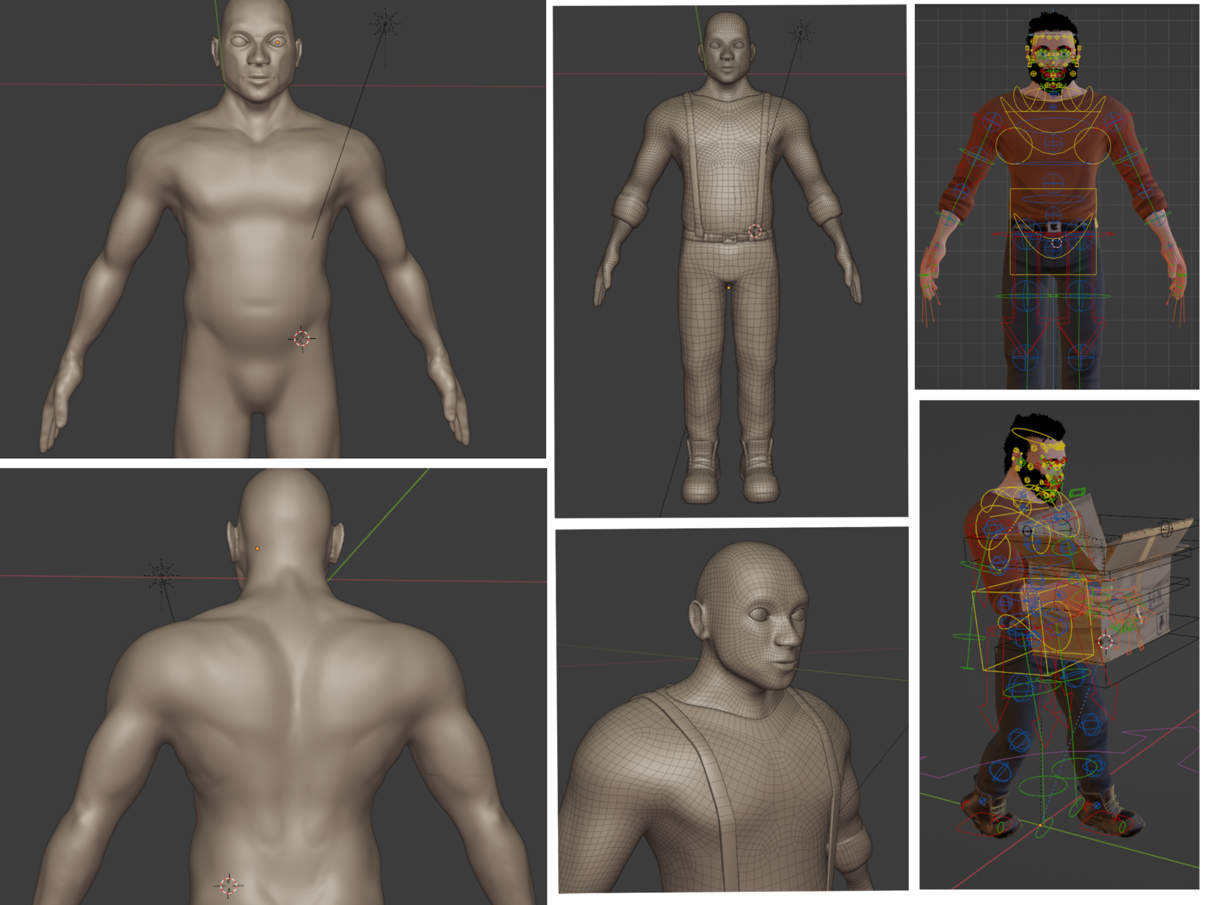Select point light icon above front sculpt's shoulder
The height and width of the screenshot is (905, 1207).
385,24
